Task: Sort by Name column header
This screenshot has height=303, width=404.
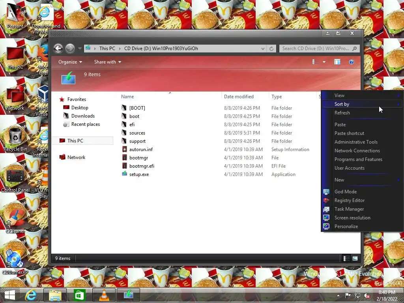Action: [x=170, y=96]
